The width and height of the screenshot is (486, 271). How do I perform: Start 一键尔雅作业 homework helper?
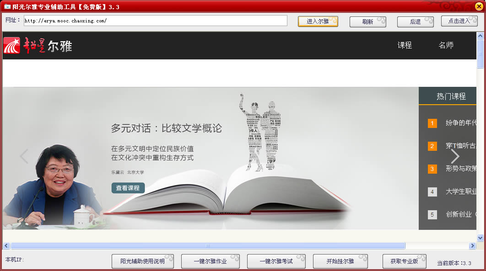pyautogui.click(x=210, y=261)
